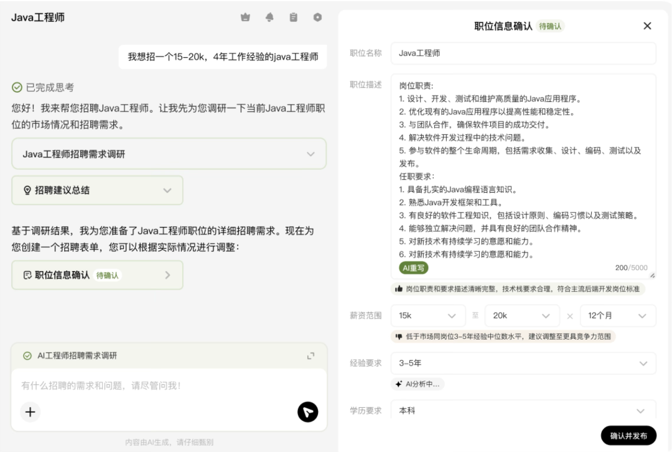The height and width of the screenshot is (452, 672).
Task: Click the 待确认 tag on chat card
Action: [x=107, y=275]
